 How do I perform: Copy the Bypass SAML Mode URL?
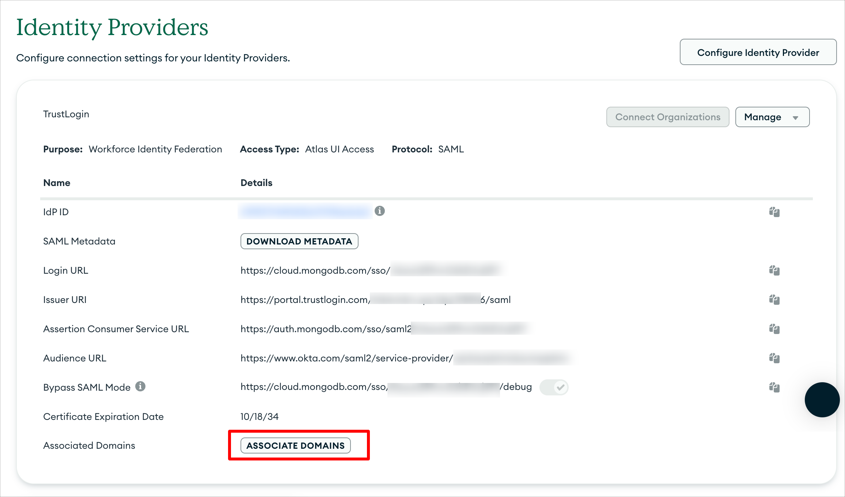(x=774, y=387)
